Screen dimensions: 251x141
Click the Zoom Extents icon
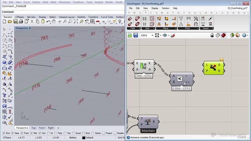point(76,22)
